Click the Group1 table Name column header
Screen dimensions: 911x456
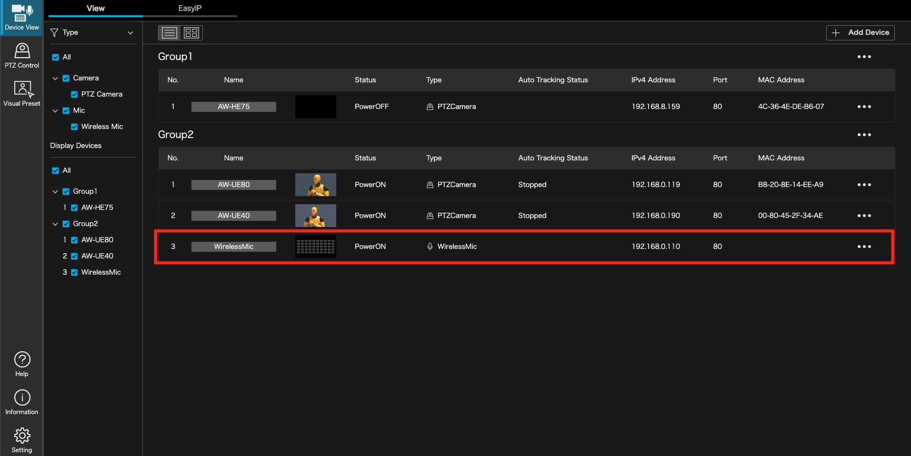(x=234, y=80)
